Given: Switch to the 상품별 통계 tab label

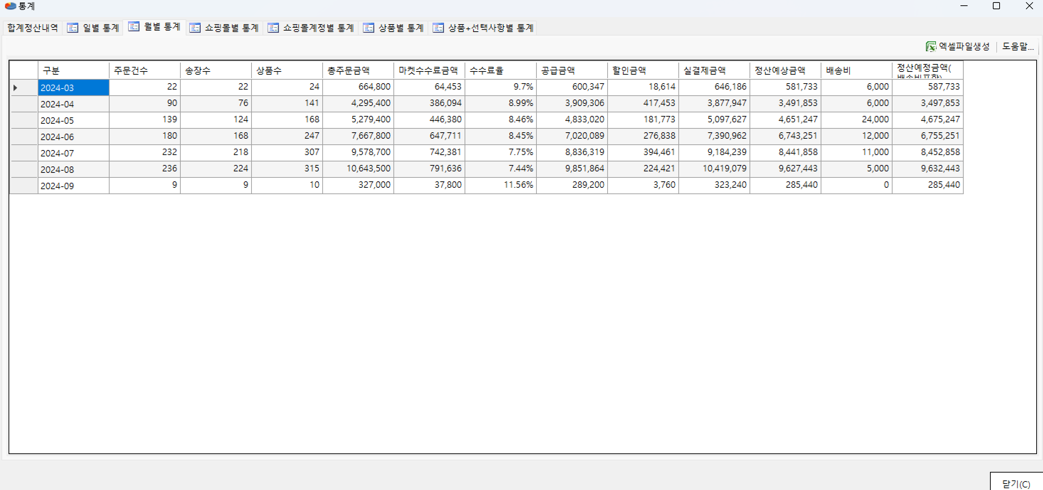Looking at the screenshot, I should (x=401, y=28).
